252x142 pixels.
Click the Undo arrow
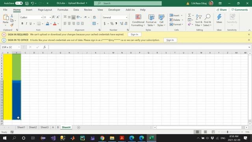(32, 3)
